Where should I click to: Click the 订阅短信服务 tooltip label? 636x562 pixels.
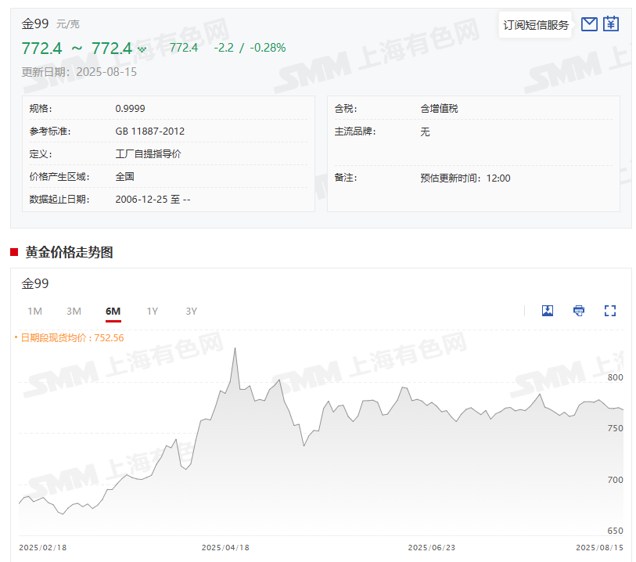point(536,25)
